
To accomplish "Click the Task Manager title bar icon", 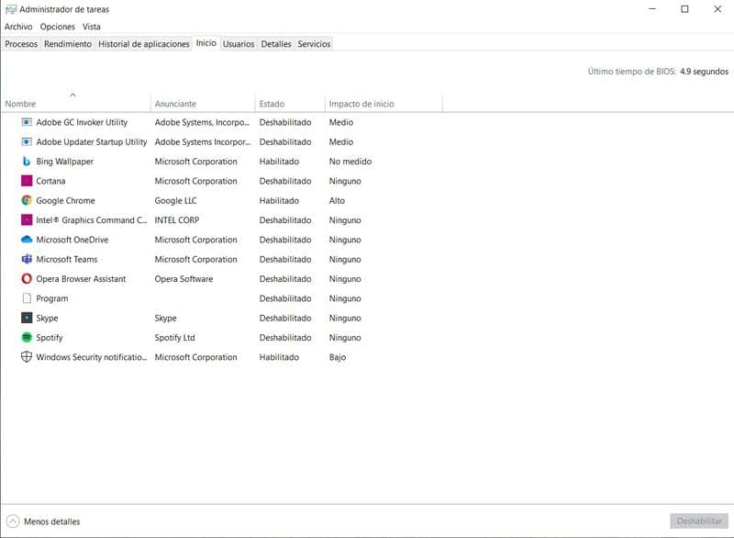I will click(11, 9).
